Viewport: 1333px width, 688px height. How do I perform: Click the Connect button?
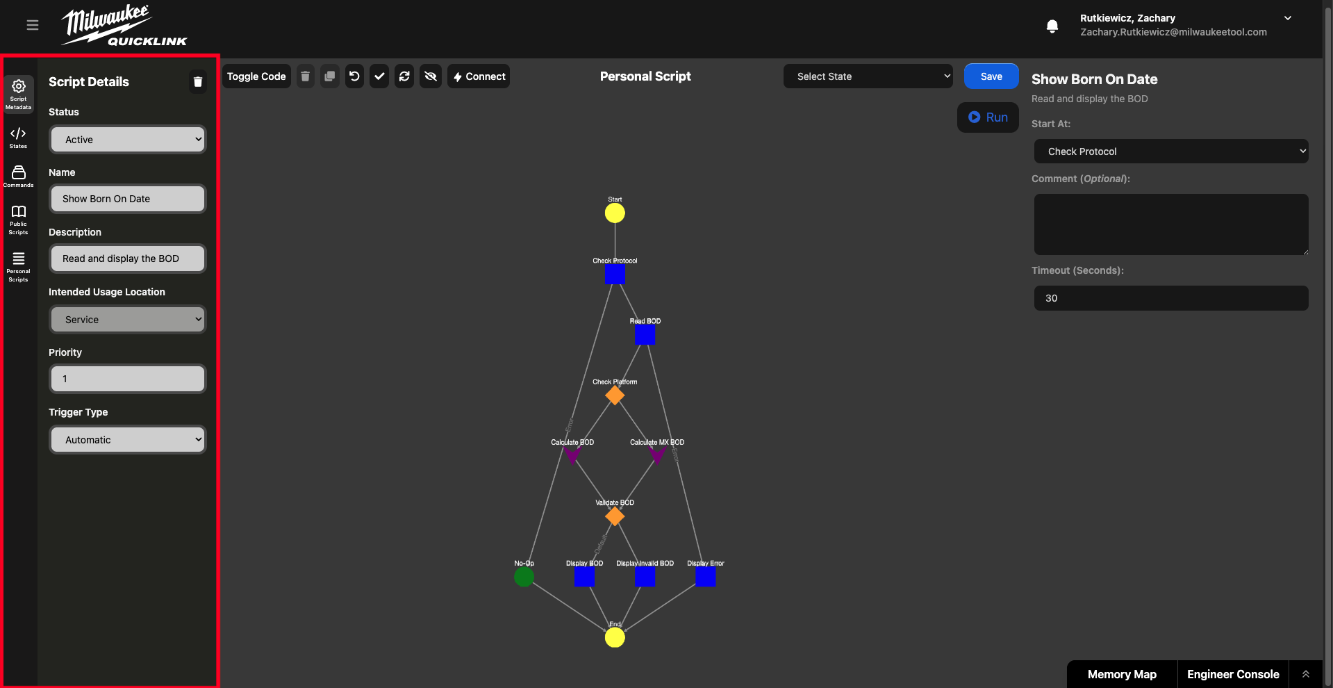479,76
